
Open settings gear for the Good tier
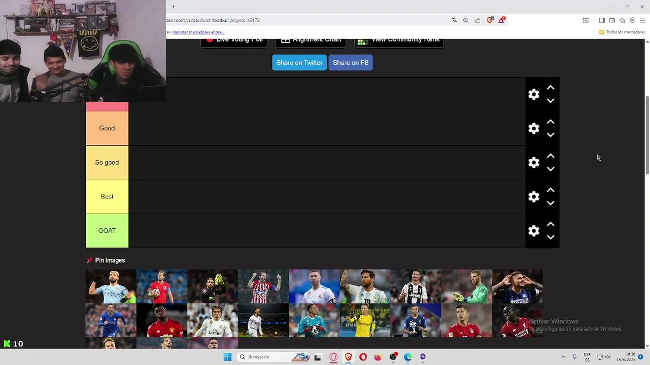(534, 128)
